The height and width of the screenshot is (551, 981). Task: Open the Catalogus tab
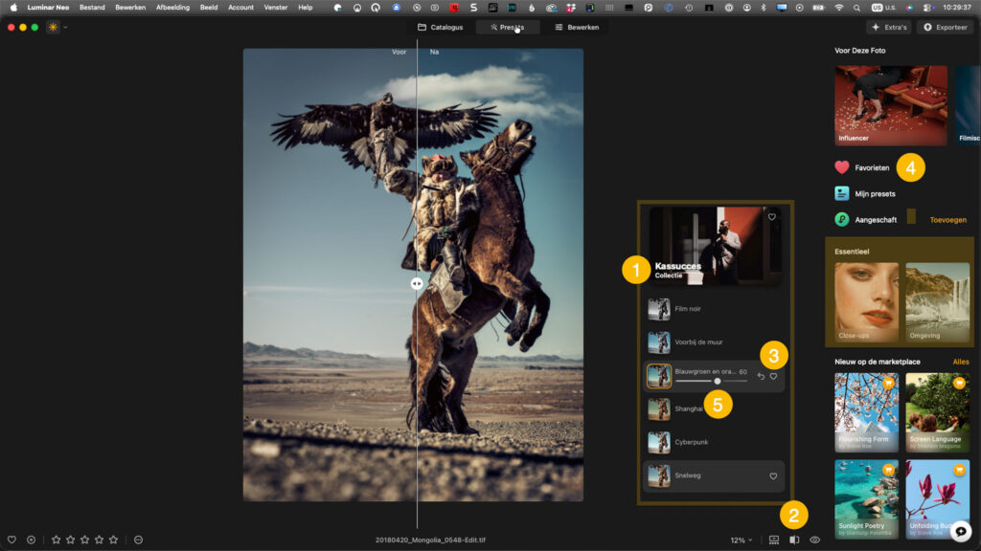pos(441,28)
